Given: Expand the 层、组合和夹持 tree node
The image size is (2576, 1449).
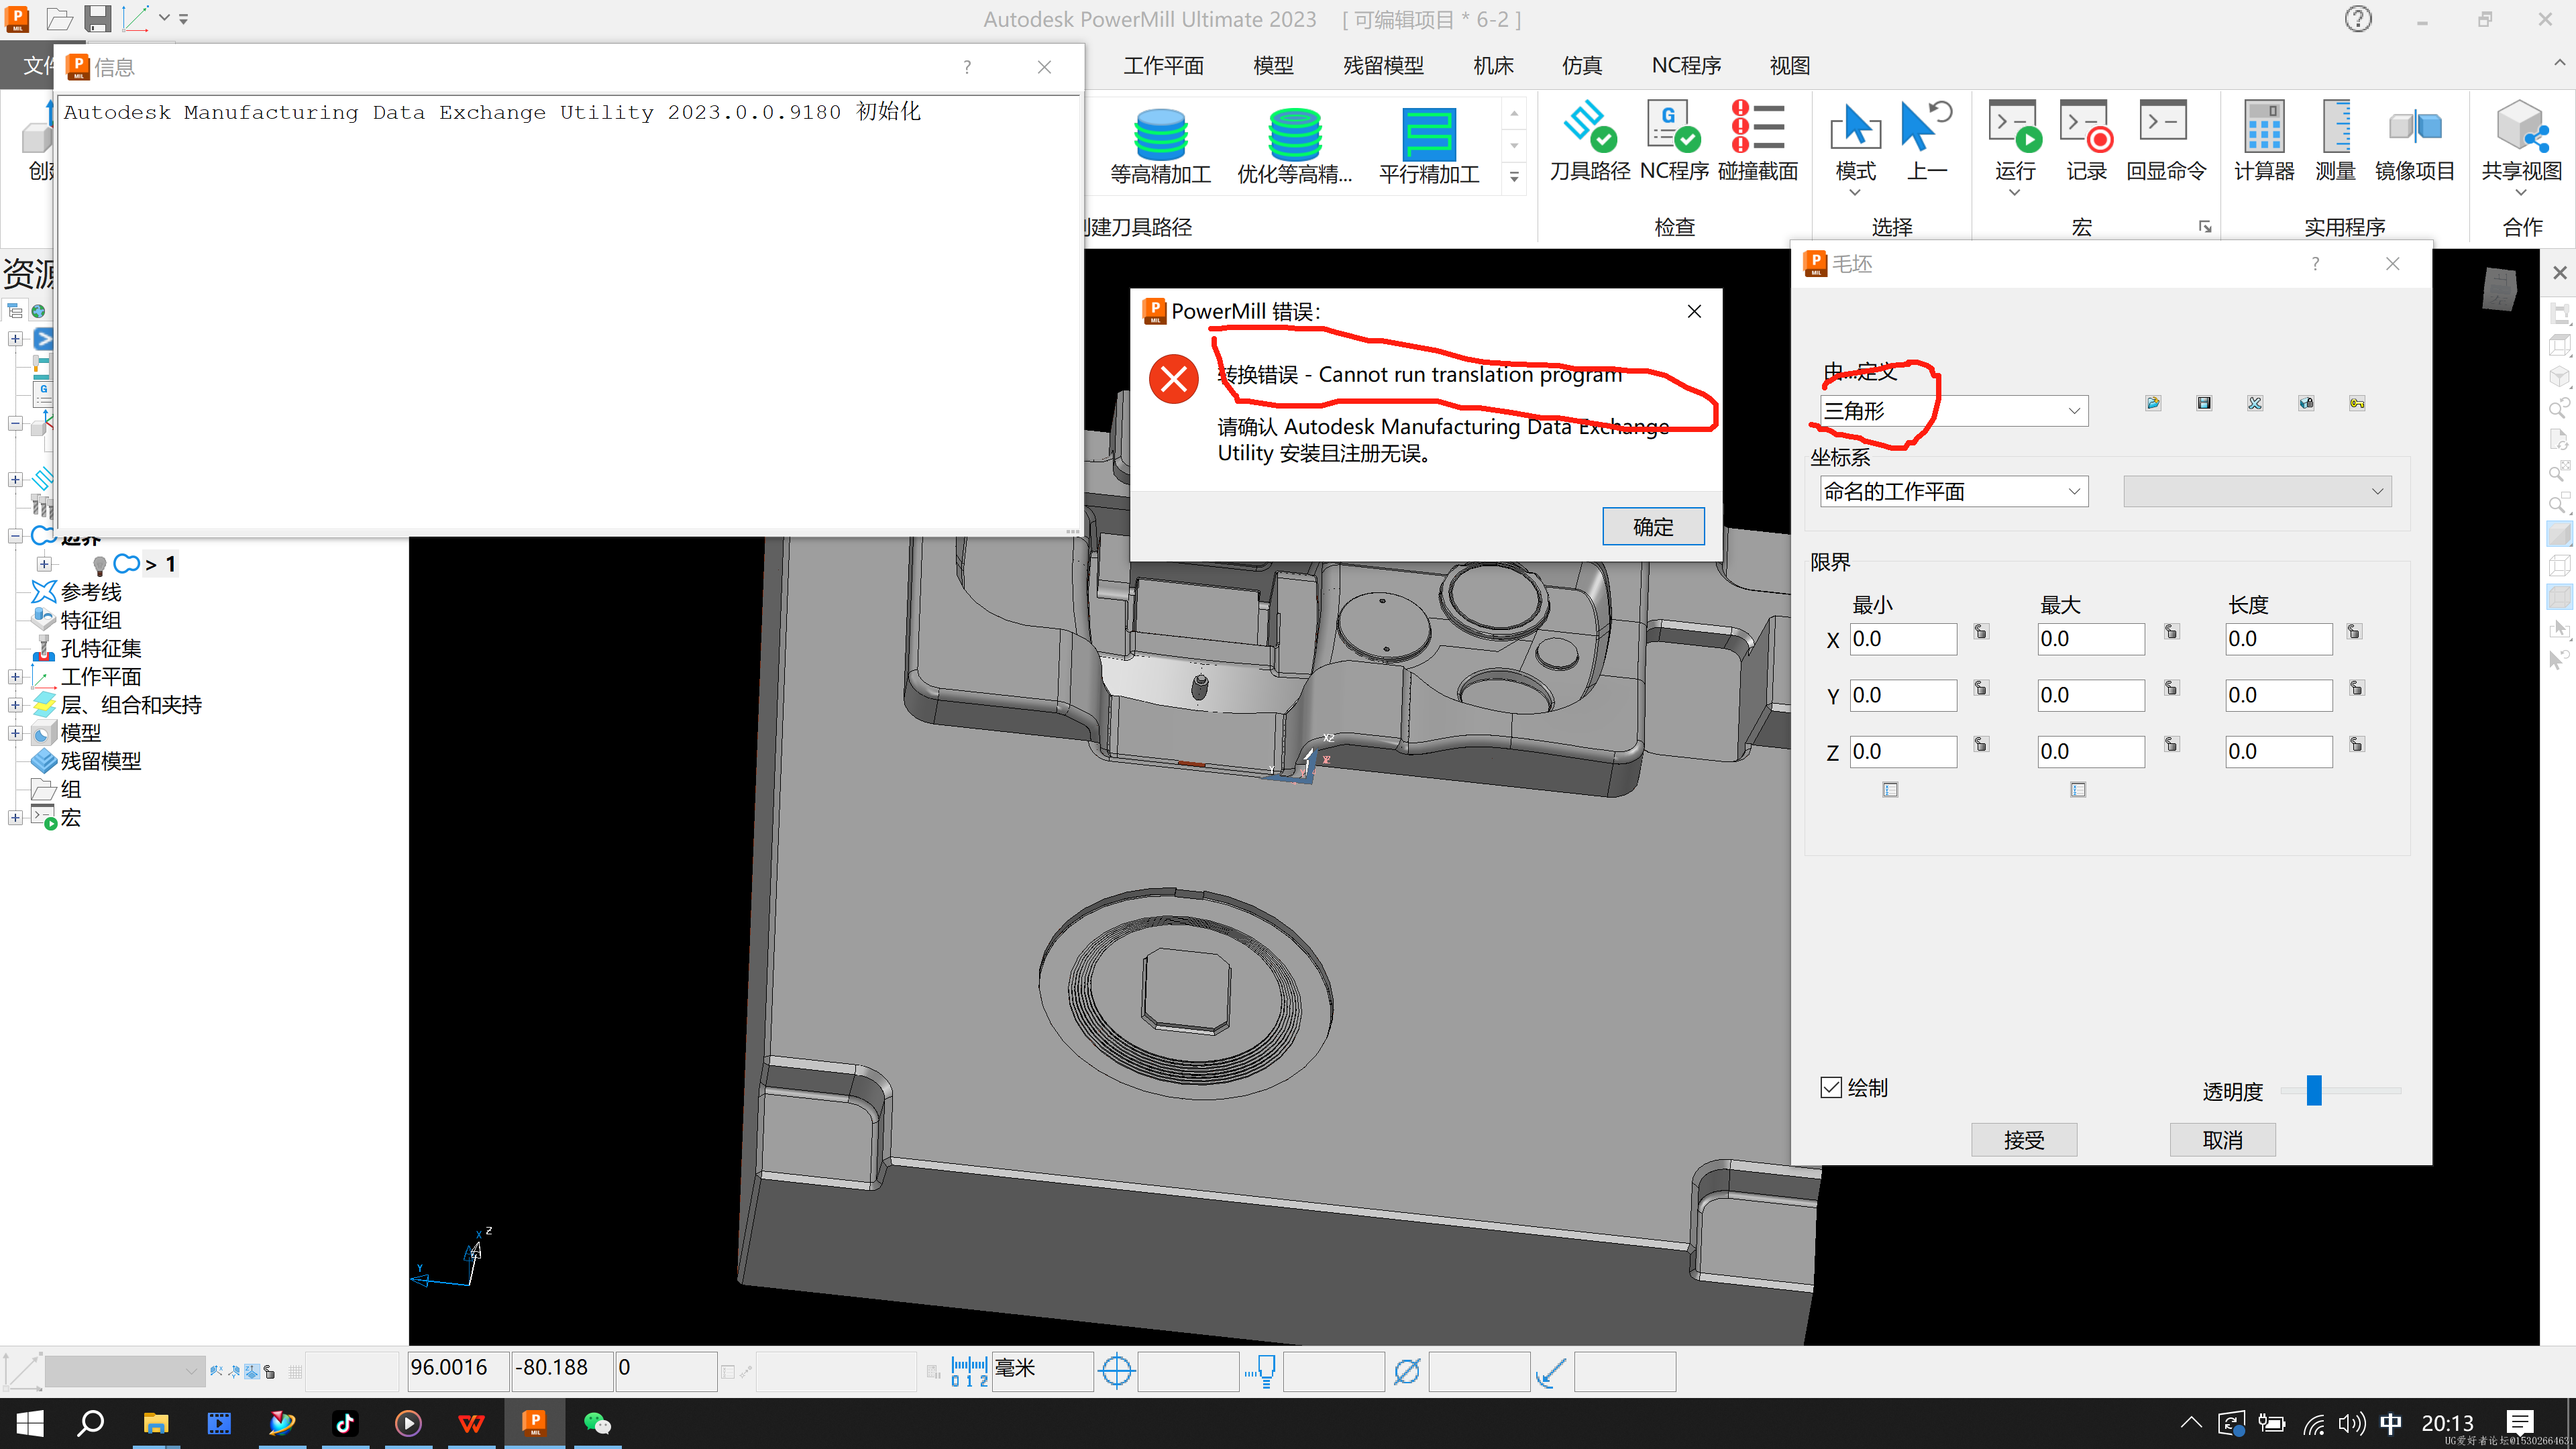Looking at the screenshot, I should click(x=15, y=705).
